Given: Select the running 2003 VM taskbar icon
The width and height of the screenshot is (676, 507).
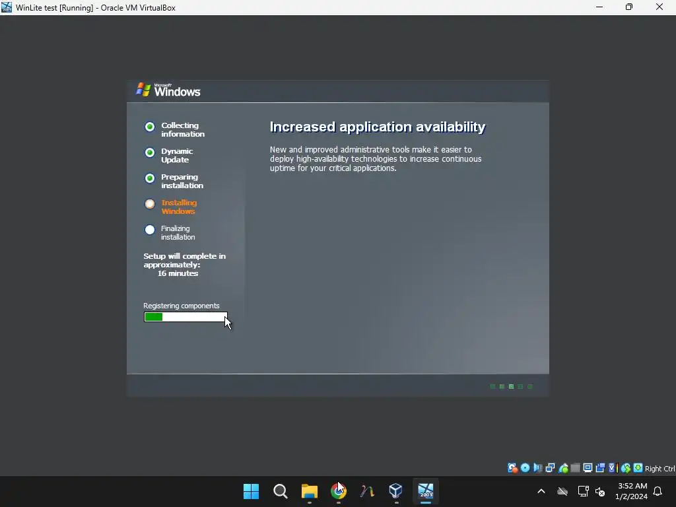Looking at the screenshot, I should [426, 491].
